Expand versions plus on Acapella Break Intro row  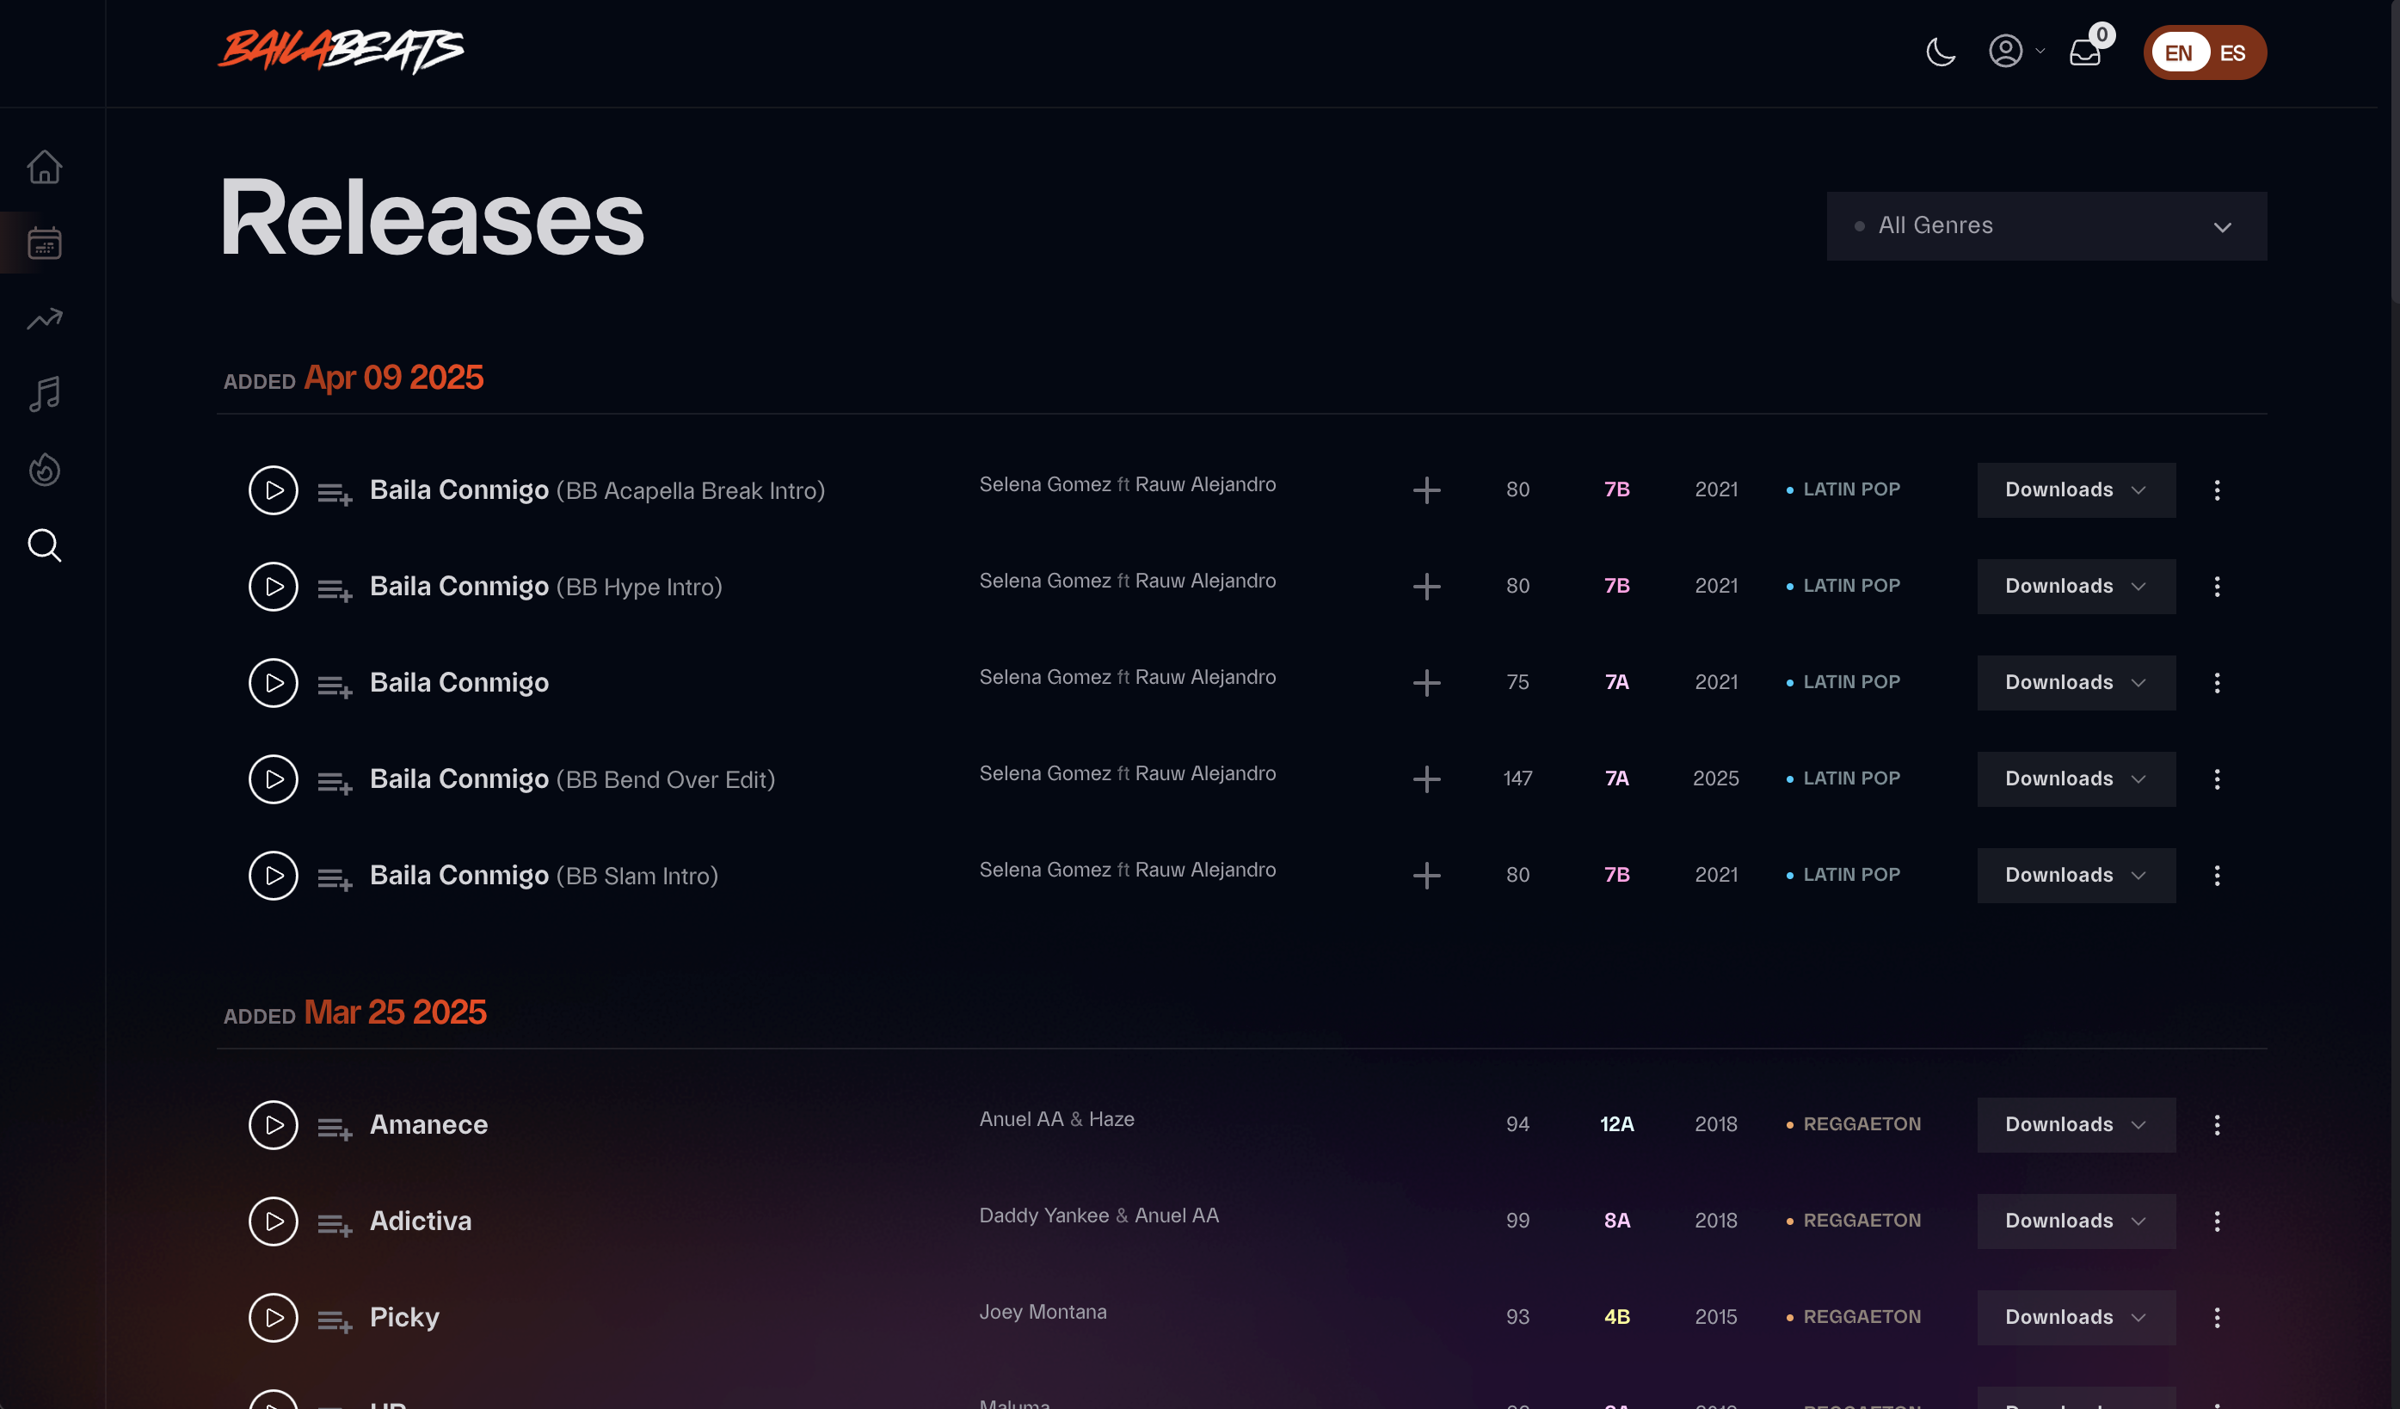tap(1425, 490)
